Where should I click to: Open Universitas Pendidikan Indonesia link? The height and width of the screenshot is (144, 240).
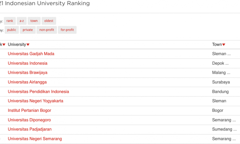pos(38,92)
